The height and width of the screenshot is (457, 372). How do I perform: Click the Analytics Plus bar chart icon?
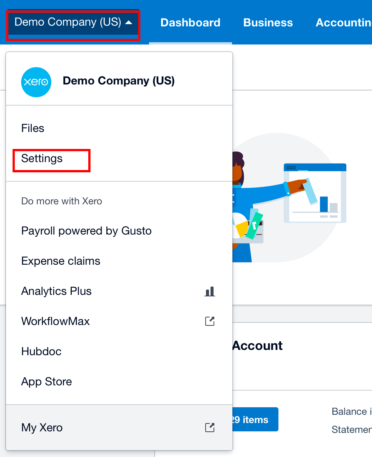click(x=210, y=291)
